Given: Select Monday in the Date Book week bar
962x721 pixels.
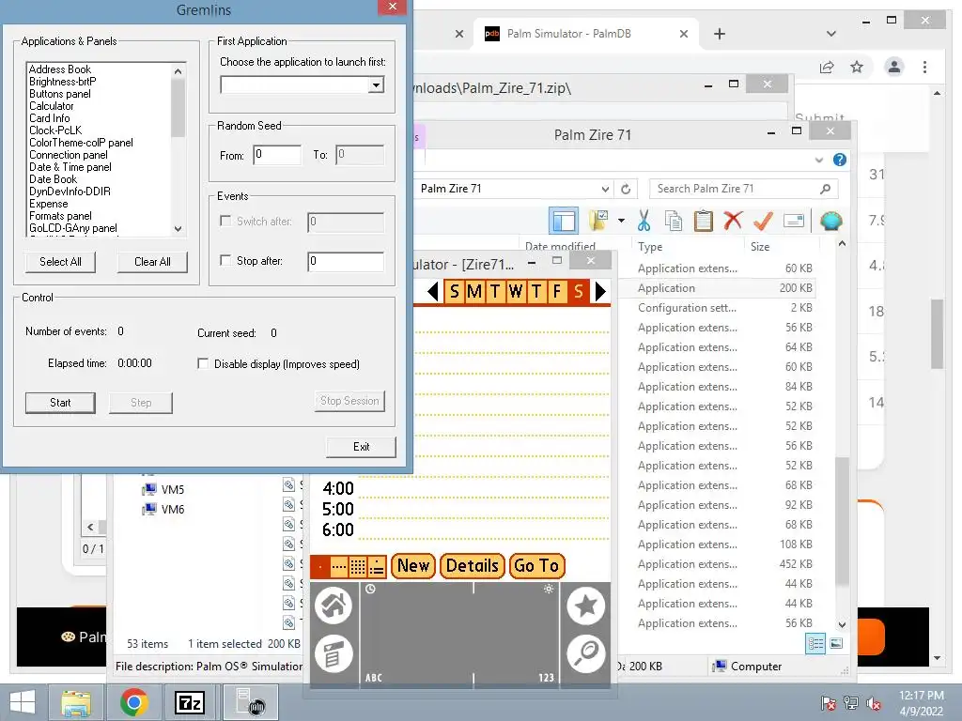Looking at the screenshot, I should (474, 291).
